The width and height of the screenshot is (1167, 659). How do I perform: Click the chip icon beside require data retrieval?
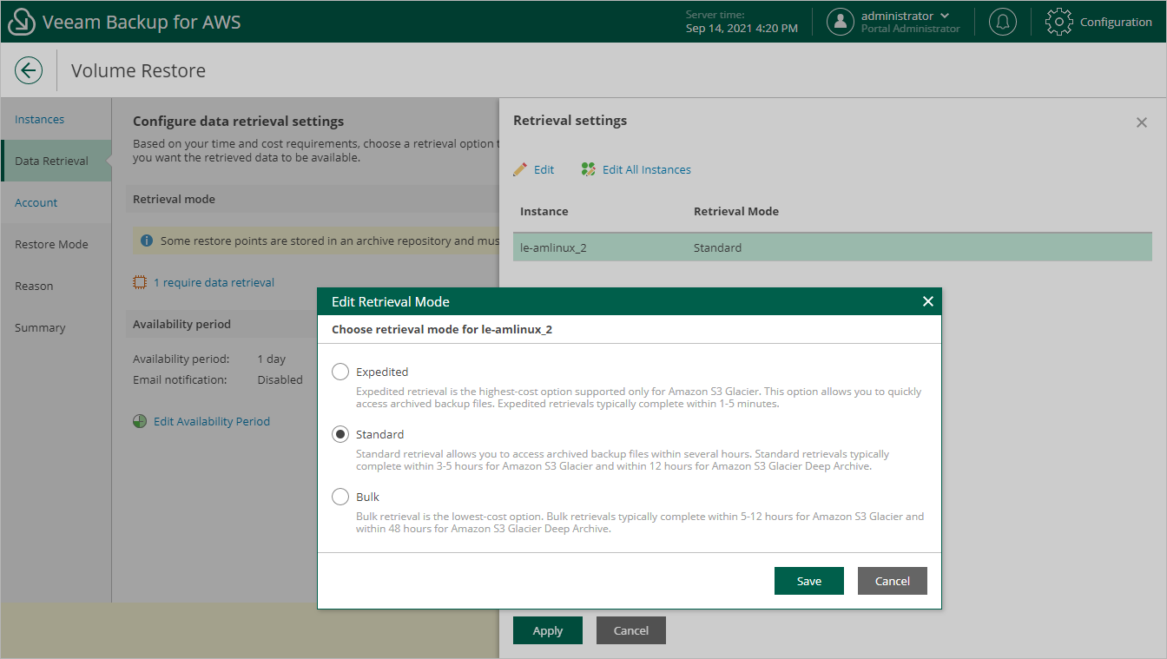[140, 282]
